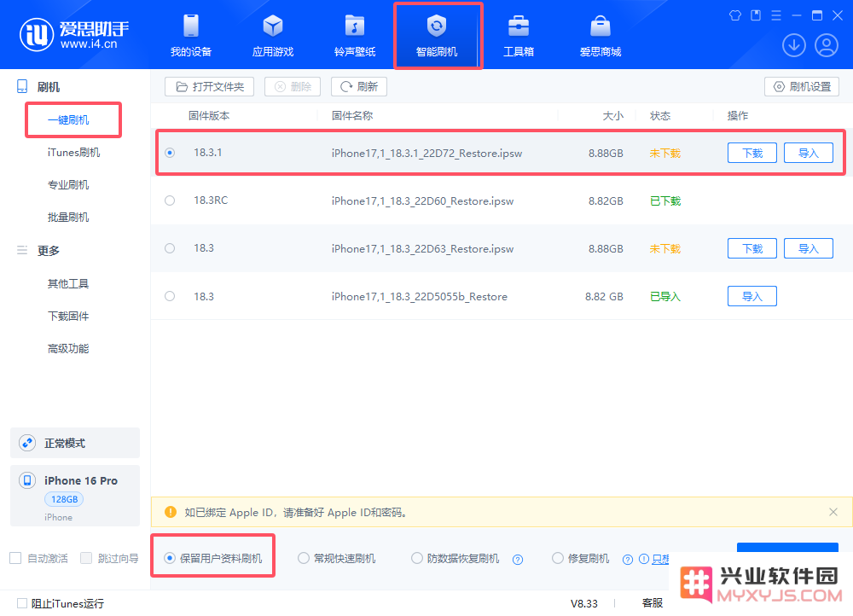Click the 正常模式 device mode indicator
853x616 pixels.
(x=75, y=443)
